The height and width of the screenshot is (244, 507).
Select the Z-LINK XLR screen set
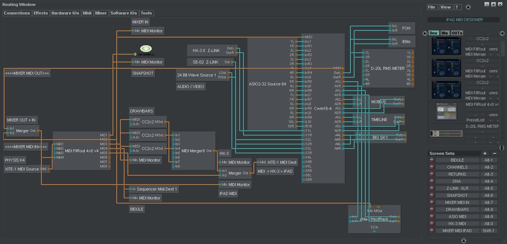[457, 188]
